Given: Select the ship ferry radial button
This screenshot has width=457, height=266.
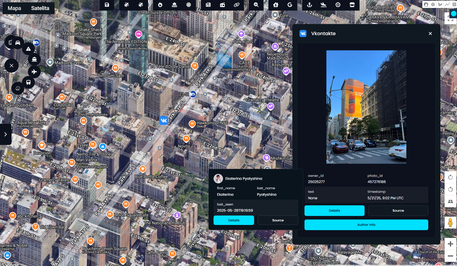Looking at the screenshot, I should 34,59.
